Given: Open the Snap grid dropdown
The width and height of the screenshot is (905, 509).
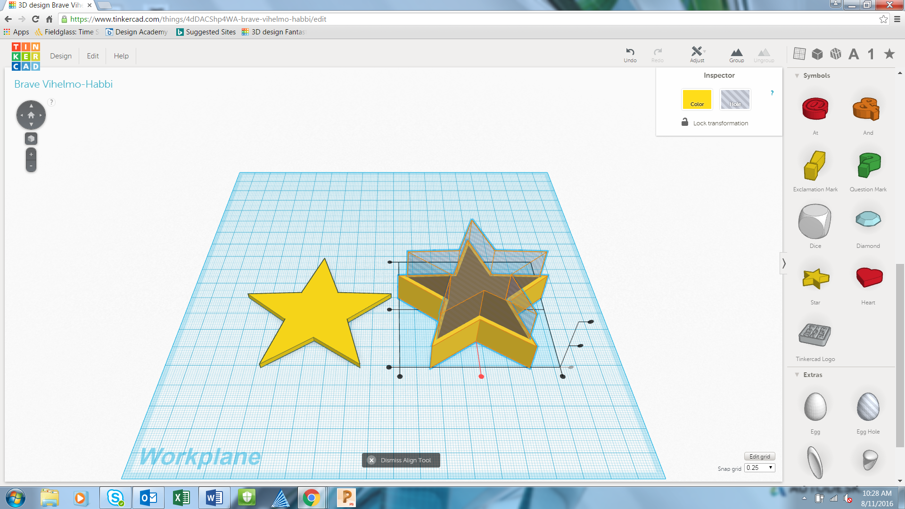Looking at the screenshot, I should [x=759, y=468].
